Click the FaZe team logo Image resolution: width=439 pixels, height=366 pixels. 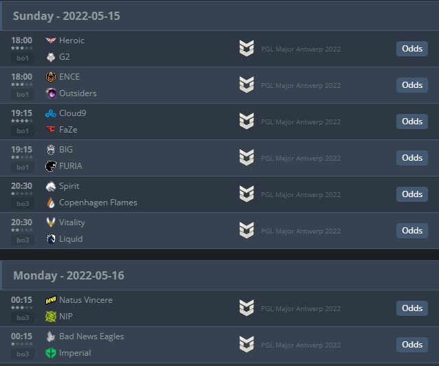click(51, 130)
